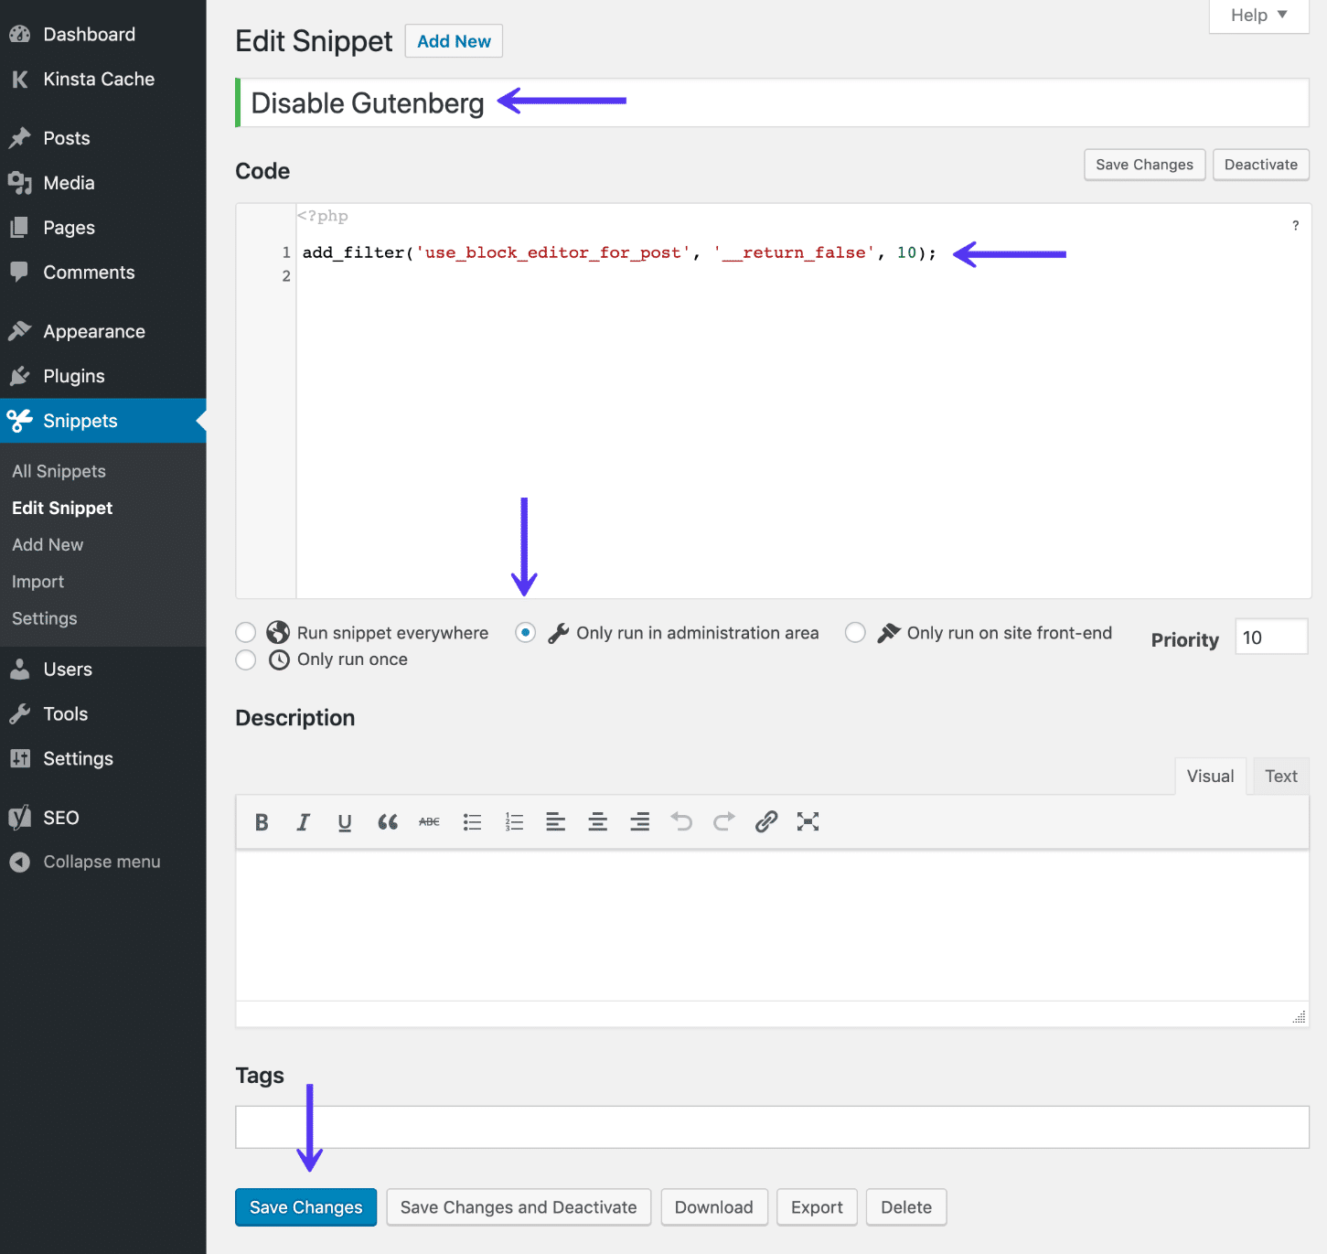Switch to the Text tab
Image resolution: width=1327 pixels, height=1254 pixels.
coord(1279,776)
